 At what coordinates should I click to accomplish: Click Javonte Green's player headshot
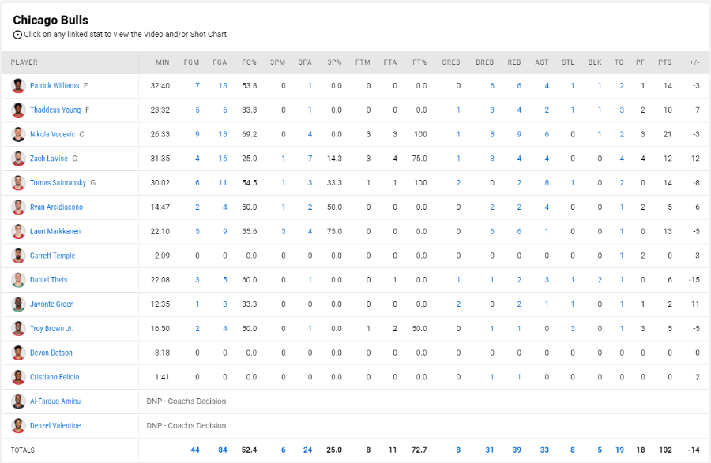pyautogui.click(x=18, y=304)
